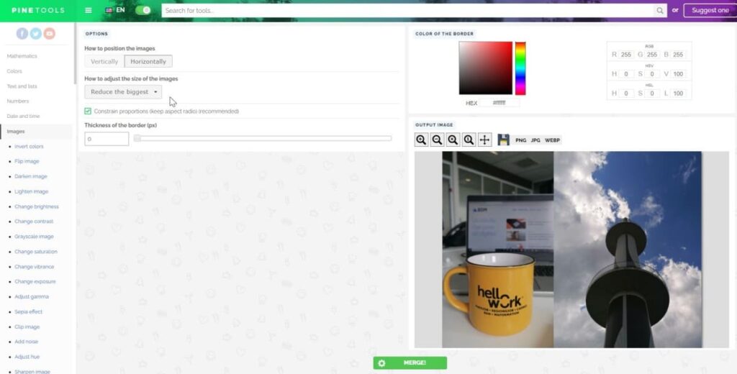The width and height of the screenshot is (737, 374).
Task: Pick a color in the saturation square
Action: [486, 68]
